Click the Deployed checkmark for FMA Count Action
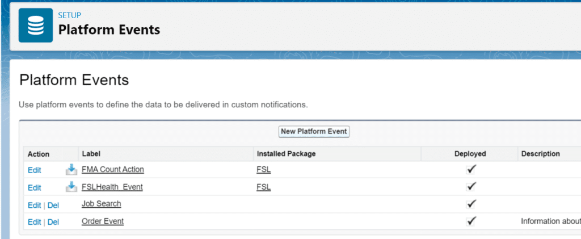 point(471,170)
